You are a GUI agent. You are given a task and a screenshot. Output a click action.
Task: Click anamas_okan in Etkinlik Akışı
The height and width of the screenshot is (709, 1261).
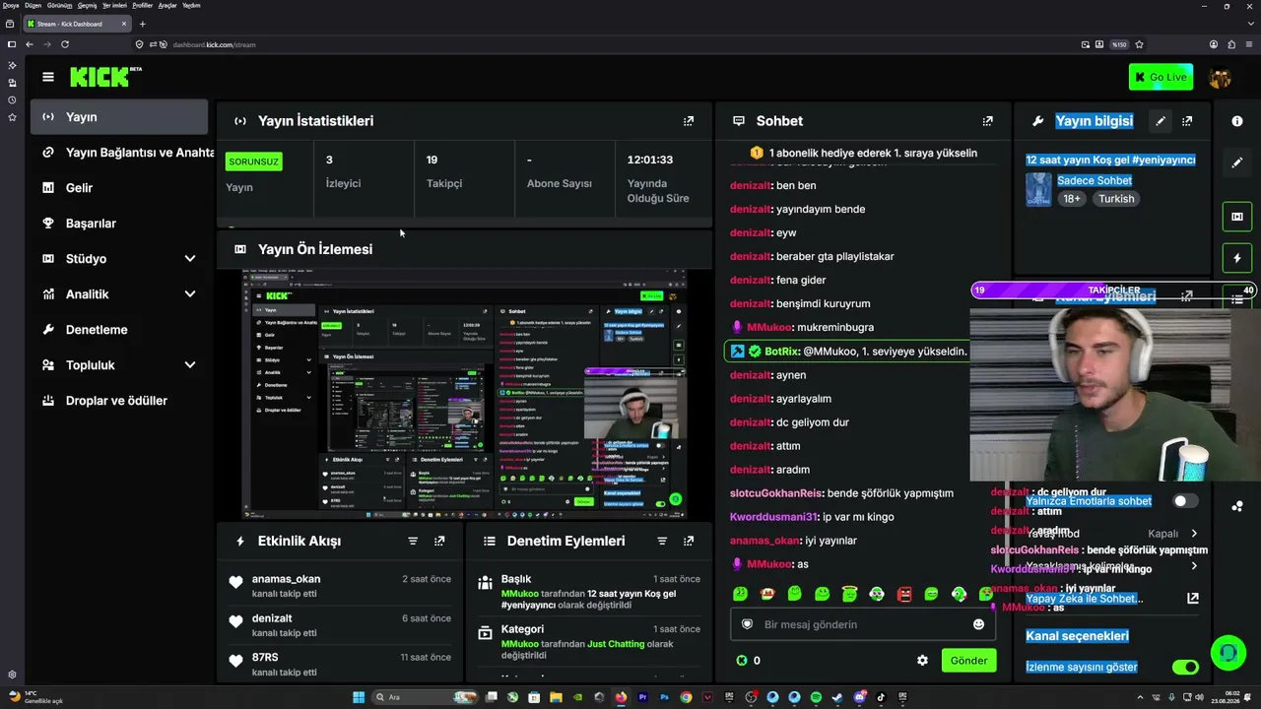tap(286, 579)
